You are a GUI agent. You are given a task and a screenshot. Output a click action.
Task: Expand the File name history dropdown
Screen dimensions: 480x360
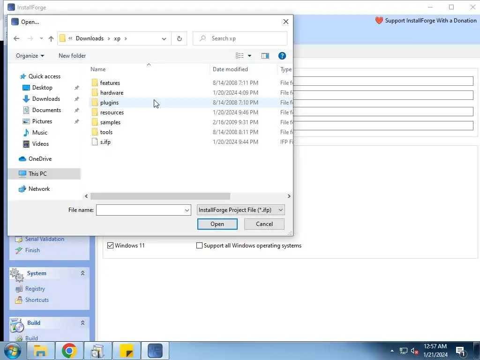pyautogui.click(x=187, y=210)
